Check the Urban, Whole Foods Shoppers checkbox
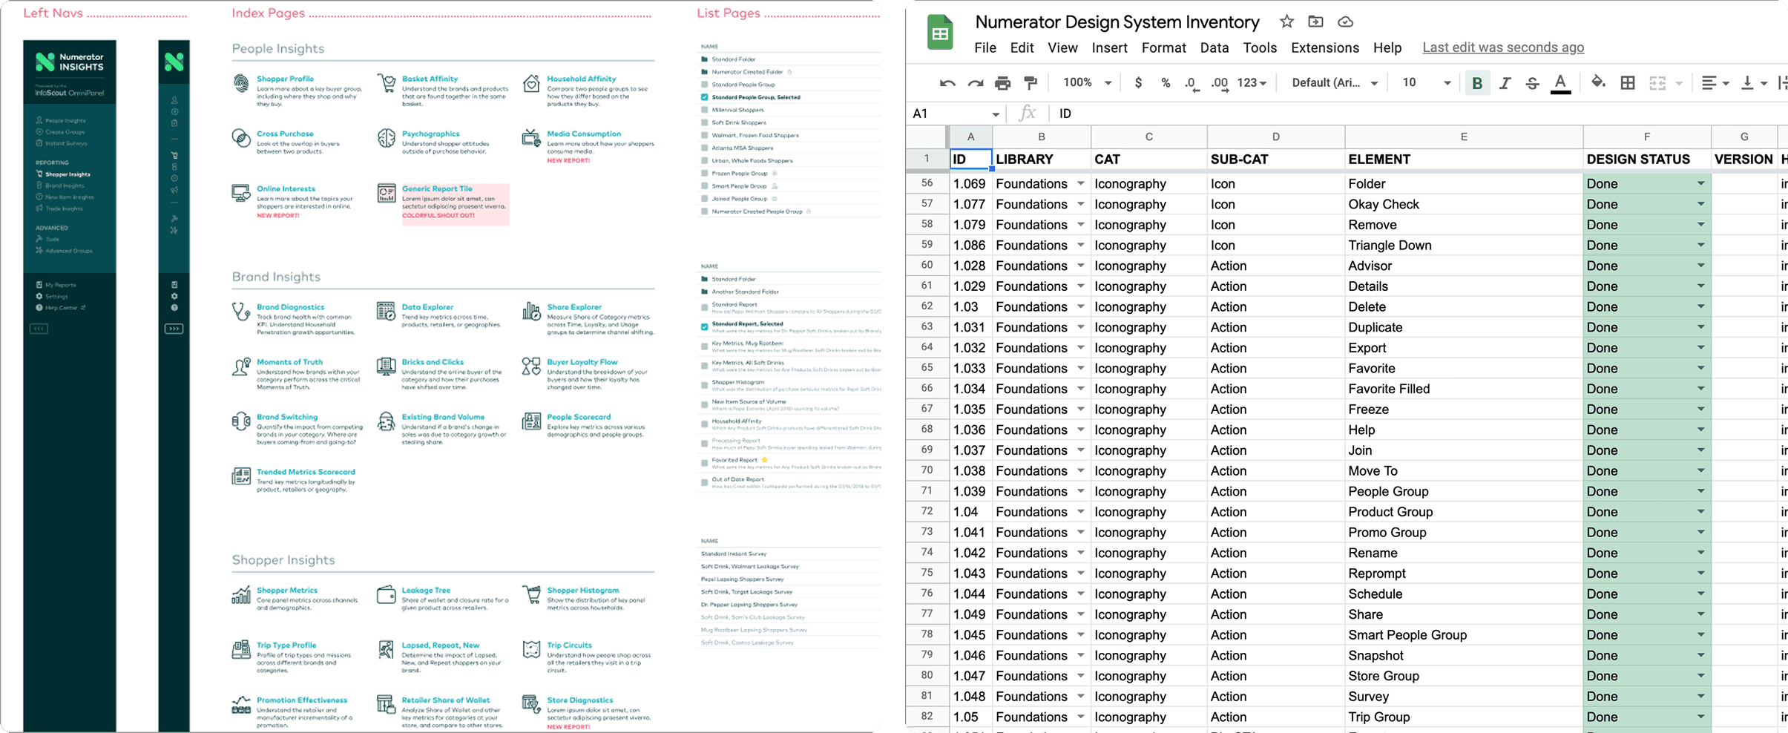Screen dimensions: 1788x733 pos(704,160)
